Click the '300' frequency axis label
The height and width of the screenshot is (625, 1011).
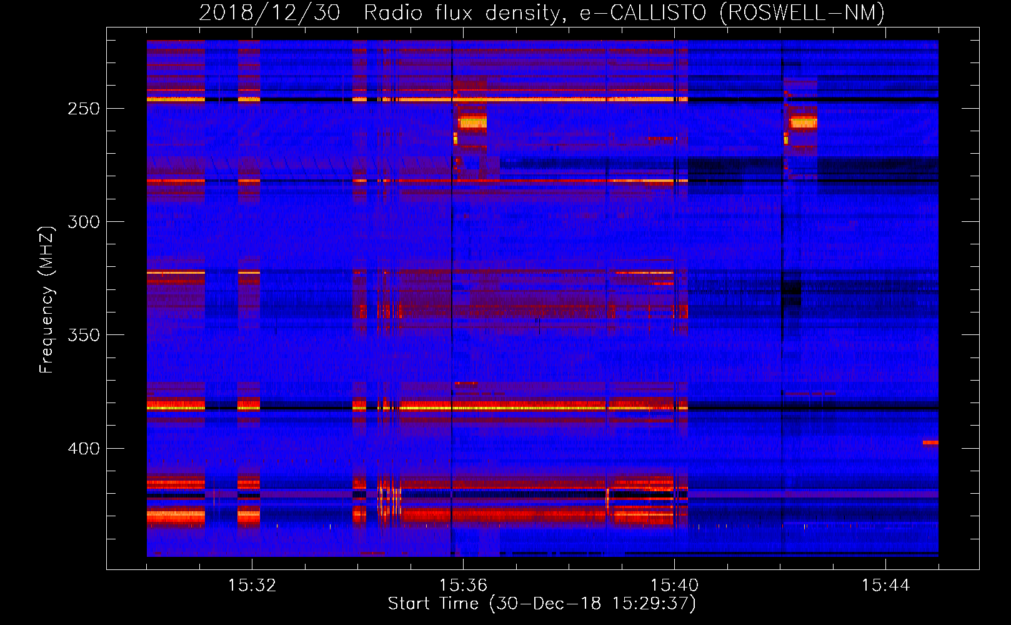pos(84,222)
